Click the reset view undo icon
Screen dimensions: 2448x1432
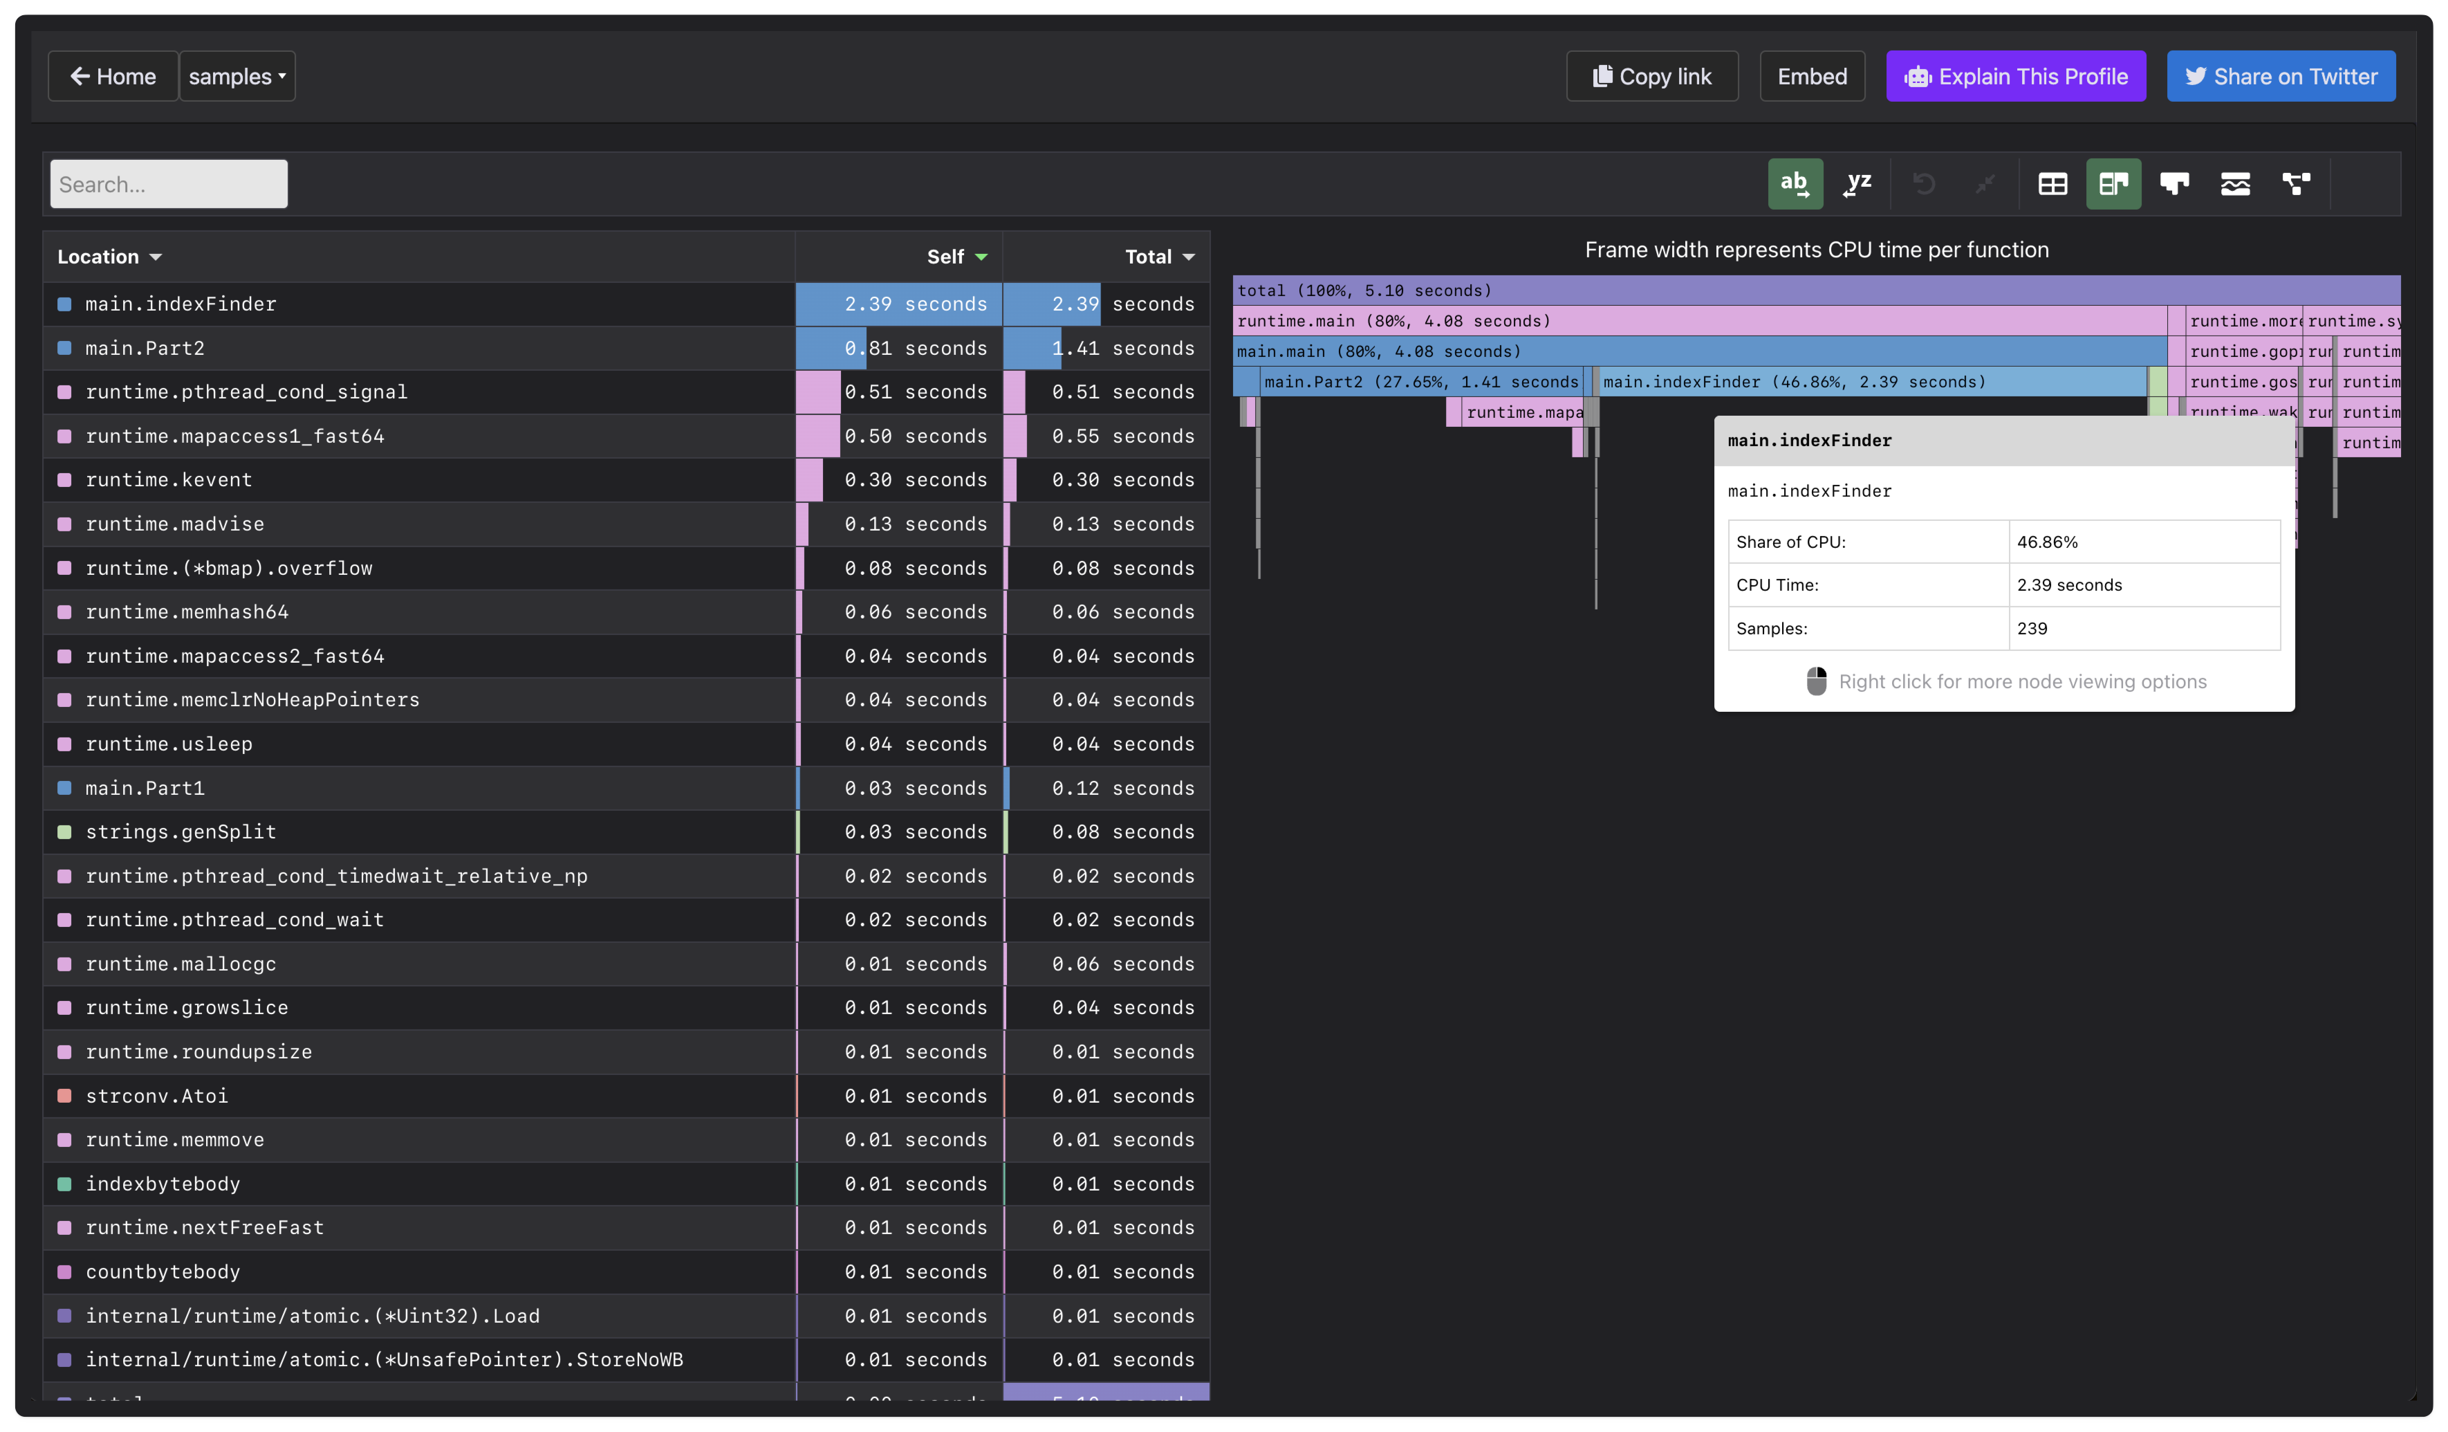[1923, 183]
